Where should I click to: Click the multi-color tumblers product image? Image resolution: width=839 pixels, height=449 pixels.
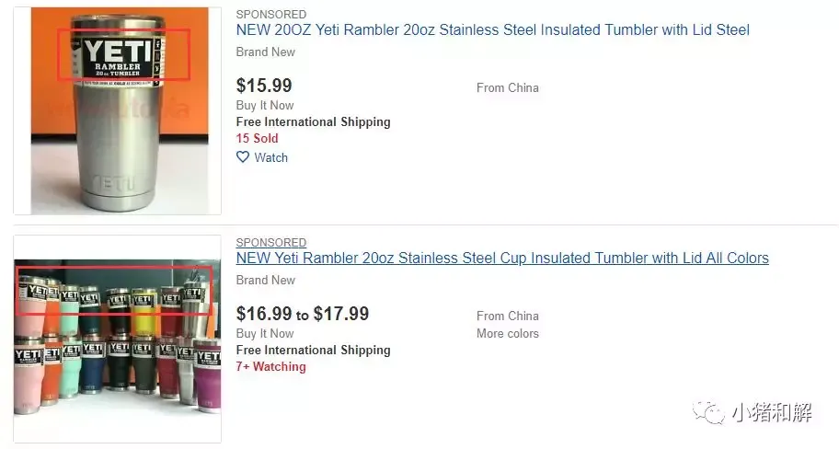pyautogui.click(x=117, y=340)
